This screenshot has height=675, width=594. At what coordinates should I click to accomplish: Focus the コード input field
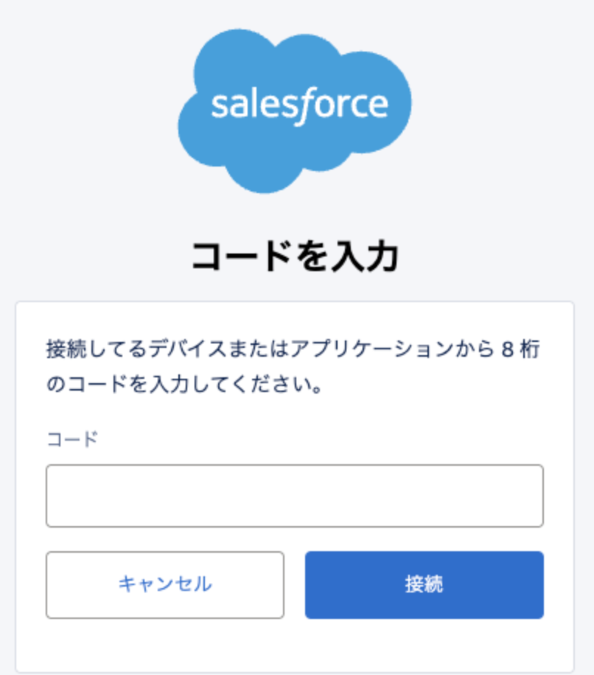coord(294,495)
